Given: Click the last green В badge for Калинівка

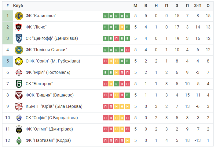Looking at the screenshot, I should (127, 16).
